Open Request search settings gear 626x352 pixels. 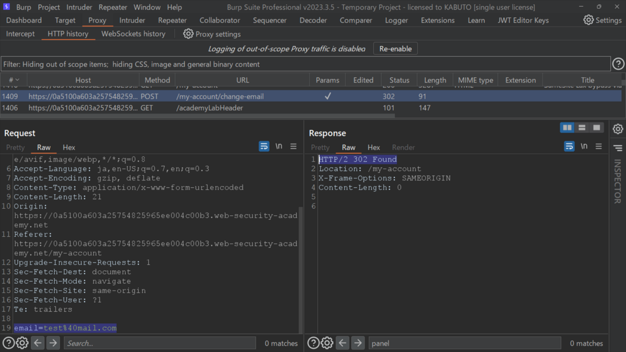pyautogui.click(x=22, y=343)
